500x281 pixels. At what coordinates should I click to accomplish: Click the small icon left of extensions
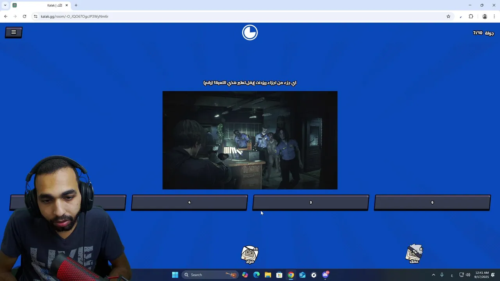click(461, 16)
